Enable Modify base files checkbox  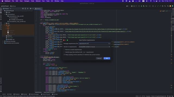64,52
